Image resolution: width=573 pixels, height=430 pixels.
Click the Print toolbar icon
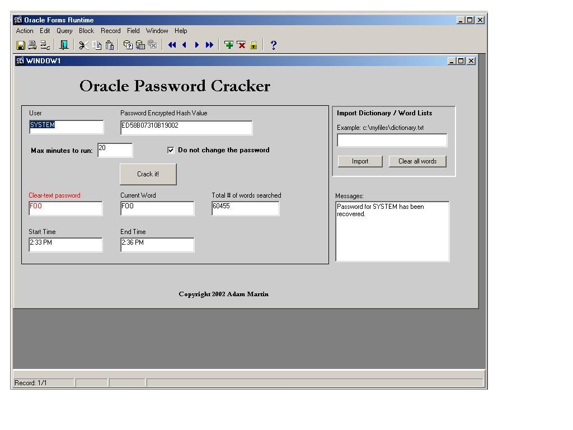click(x=32, y=45)
